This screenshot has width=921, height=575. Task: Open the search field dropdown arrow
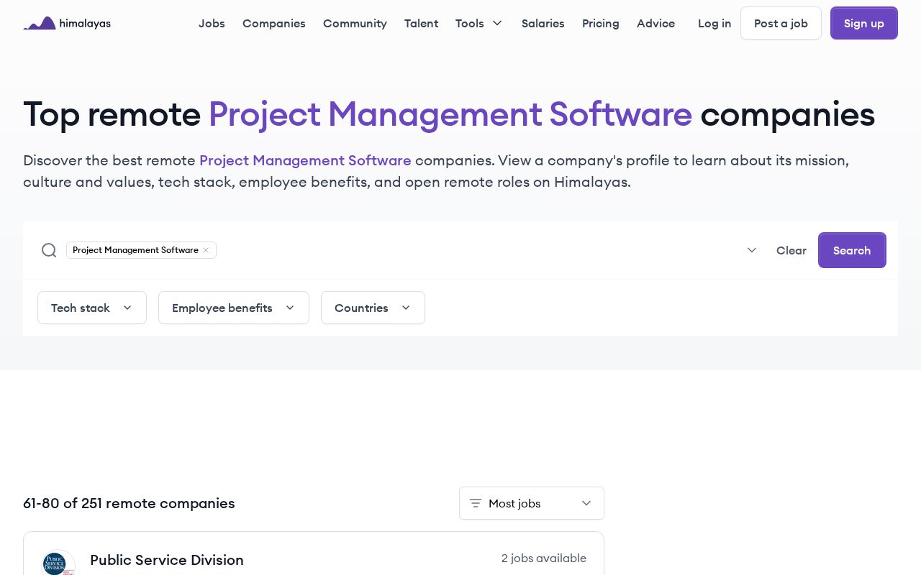pyautogui.click(x=752, y=250)
